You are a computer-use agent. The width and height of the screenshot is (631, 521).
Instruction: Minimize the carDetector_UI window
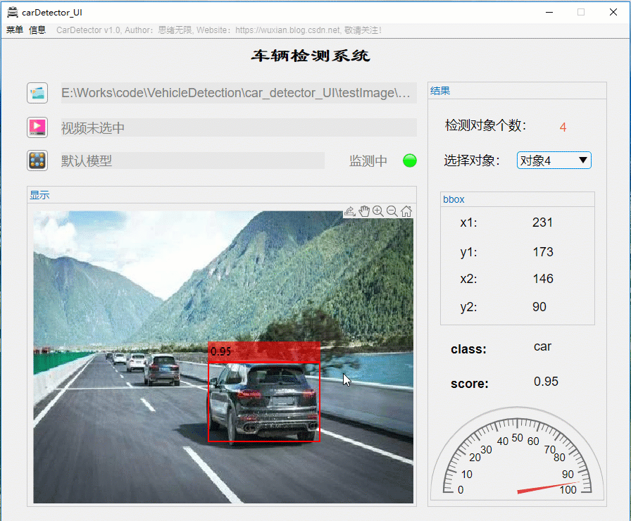(549, 12)
